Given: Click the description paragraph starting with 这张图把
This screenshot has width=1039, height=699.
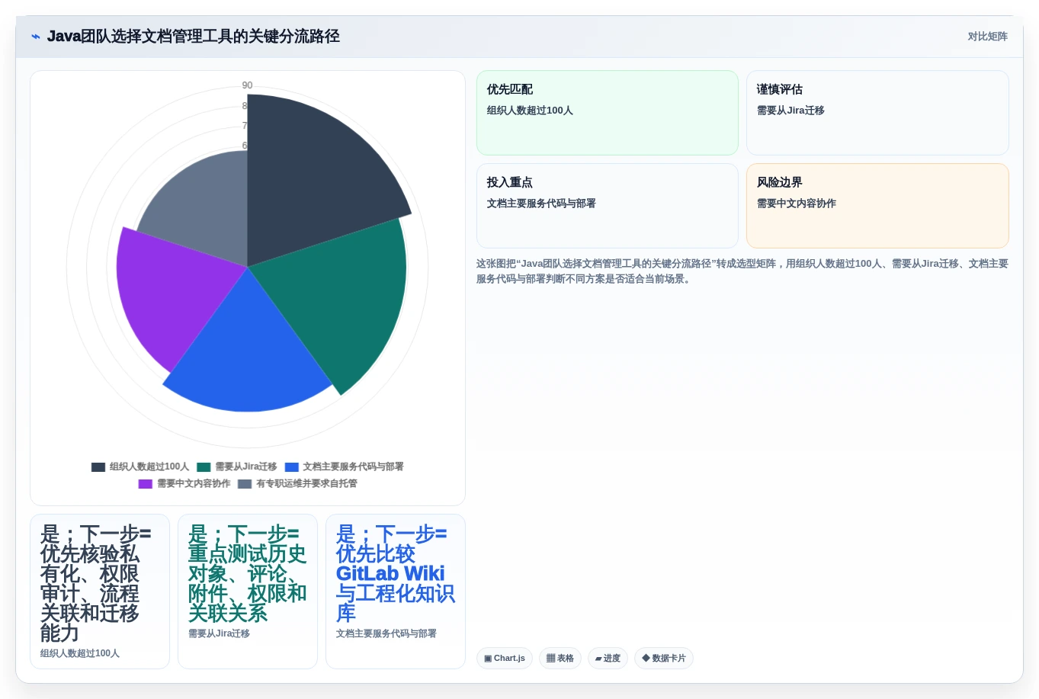Looking at the screenshot, I should tap(742, 271).
